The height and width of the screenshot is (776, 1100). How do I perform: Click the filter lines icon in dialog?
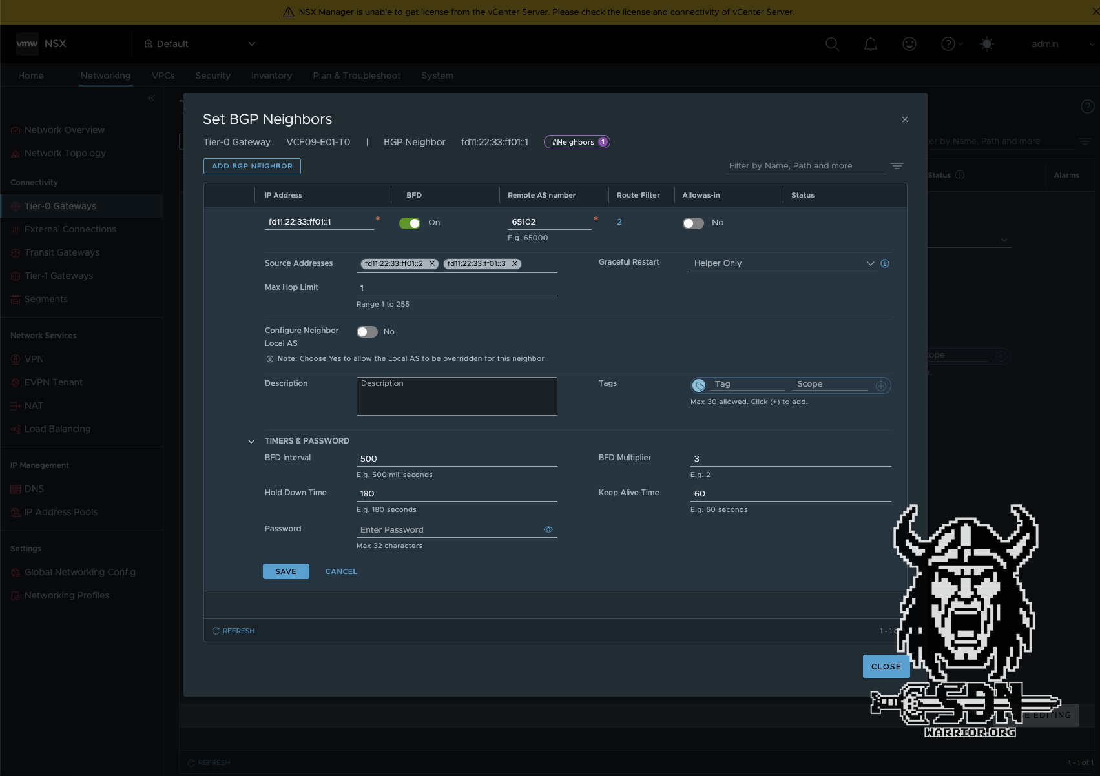(897, 166)
